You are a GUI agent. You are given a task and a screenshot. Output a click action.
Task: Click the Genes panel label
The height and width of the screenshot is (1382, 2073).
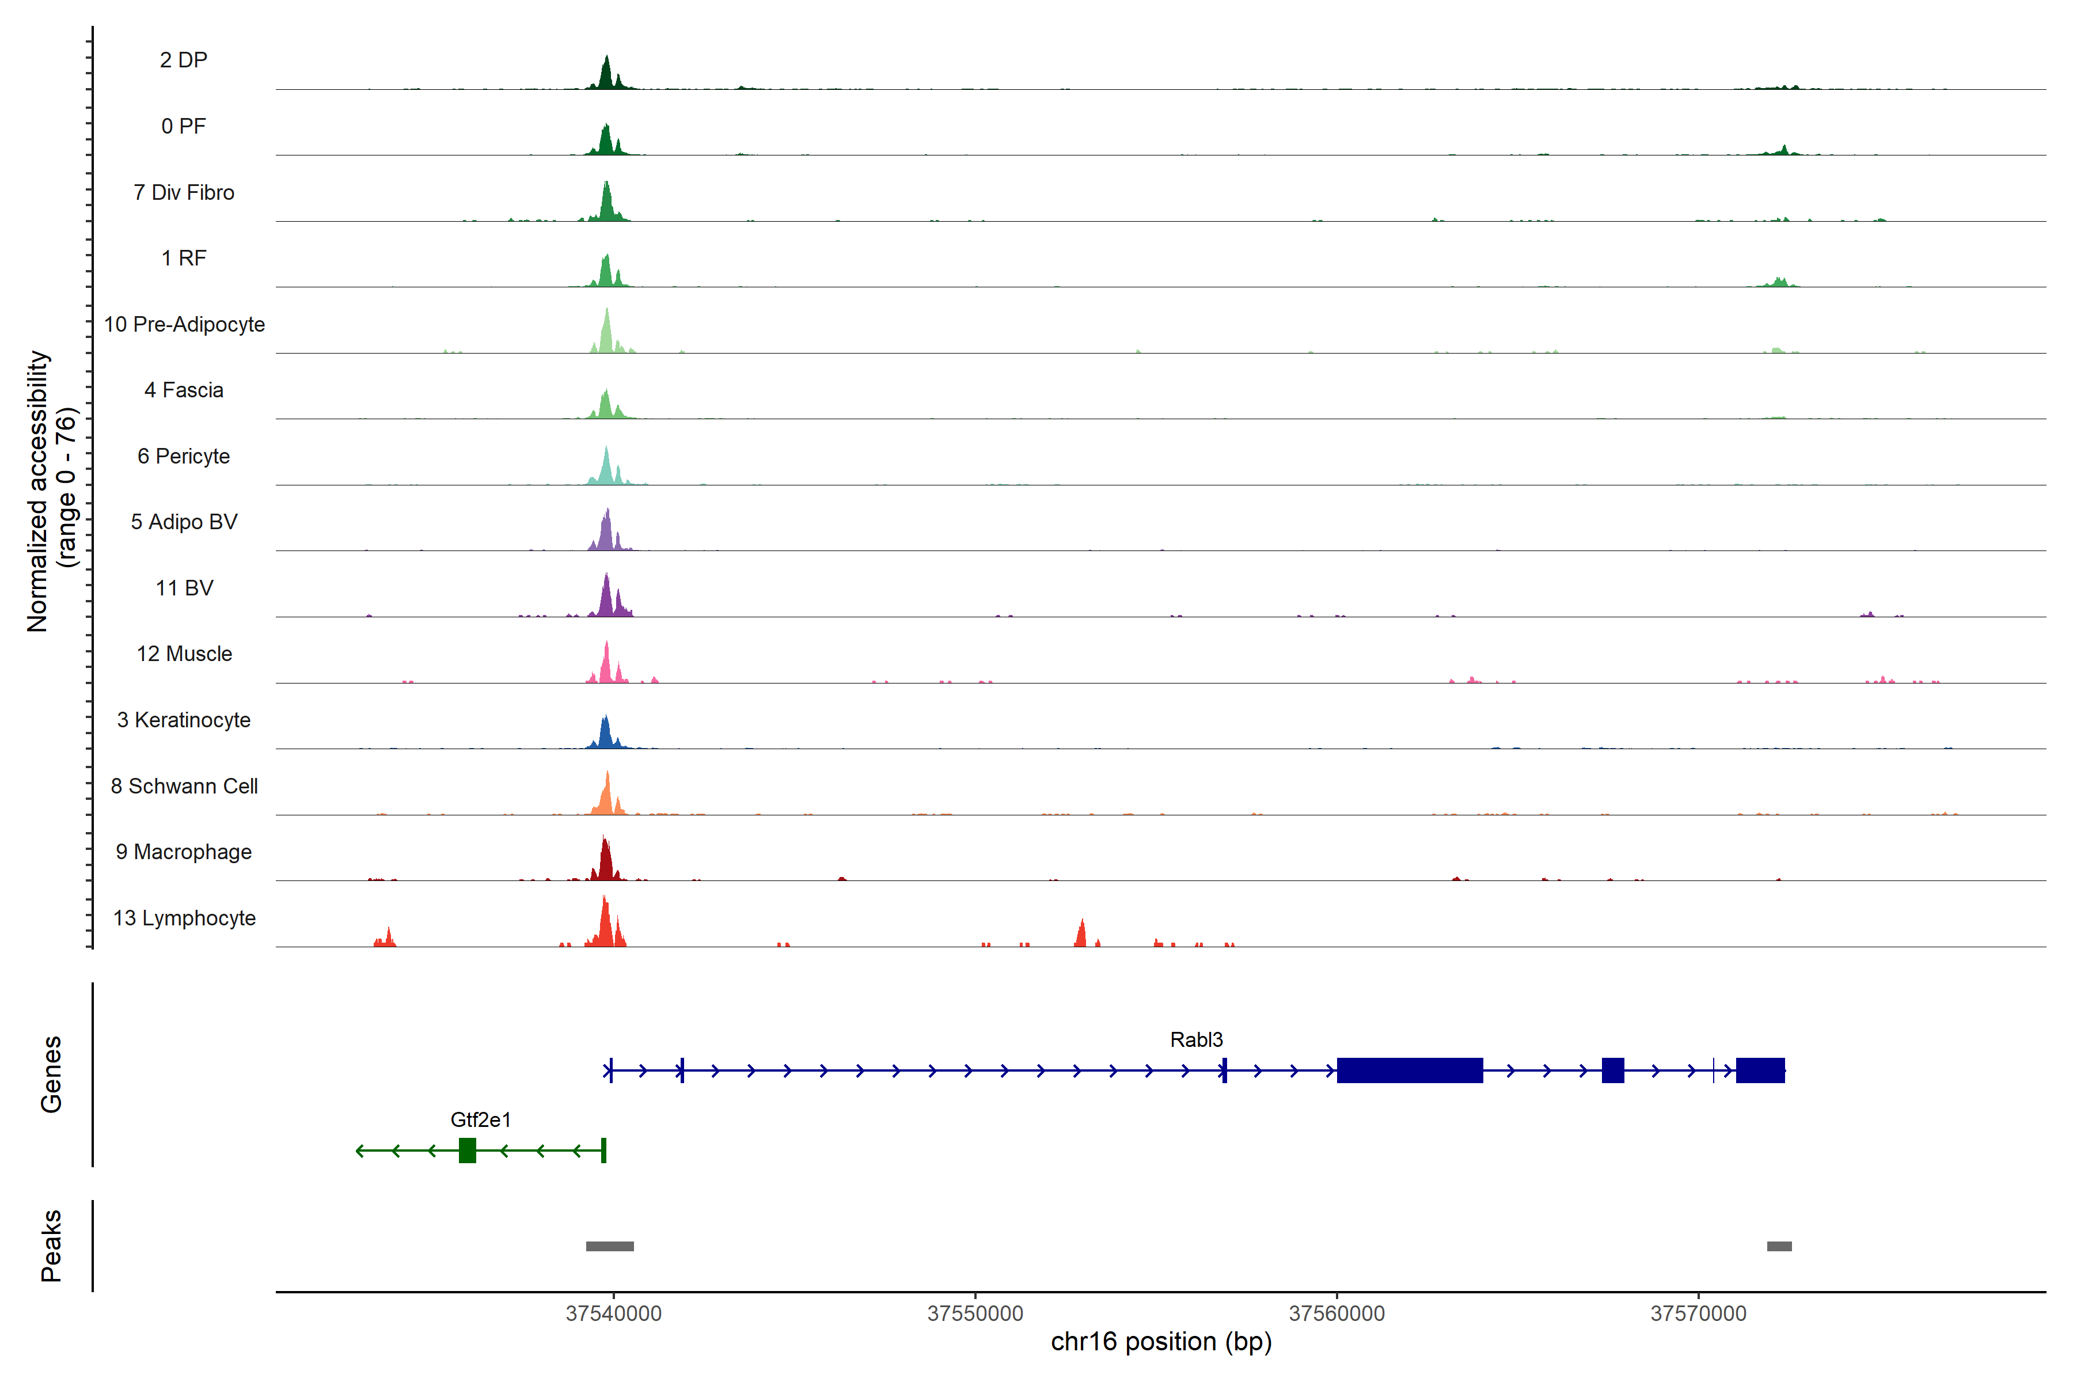pos(51,1073)
